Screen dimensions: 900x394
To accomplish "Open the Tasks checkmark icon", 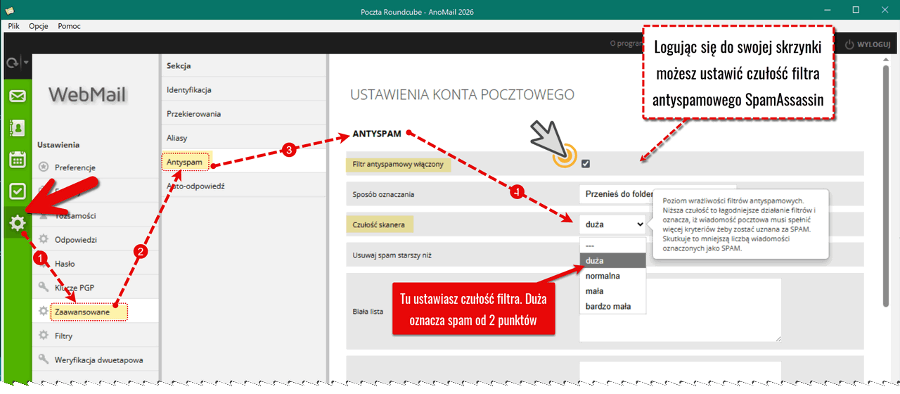I will tap(18, 191).
